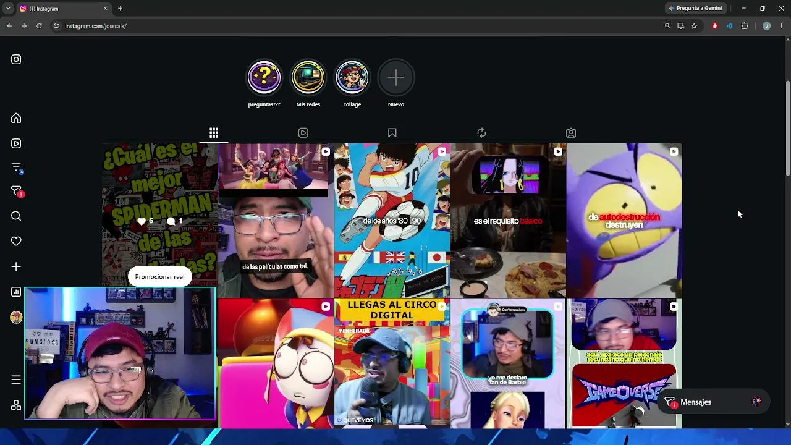Image resolution: width=791 pixels, height=445 pixels.
Task: Create a new post with the plus icon
Action: (16, 266)
